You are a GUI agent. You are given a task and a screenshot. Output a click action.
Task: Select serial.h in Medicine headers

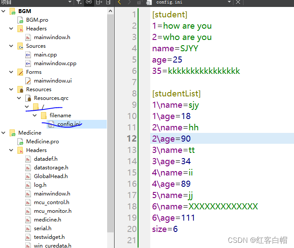point(43,228)
